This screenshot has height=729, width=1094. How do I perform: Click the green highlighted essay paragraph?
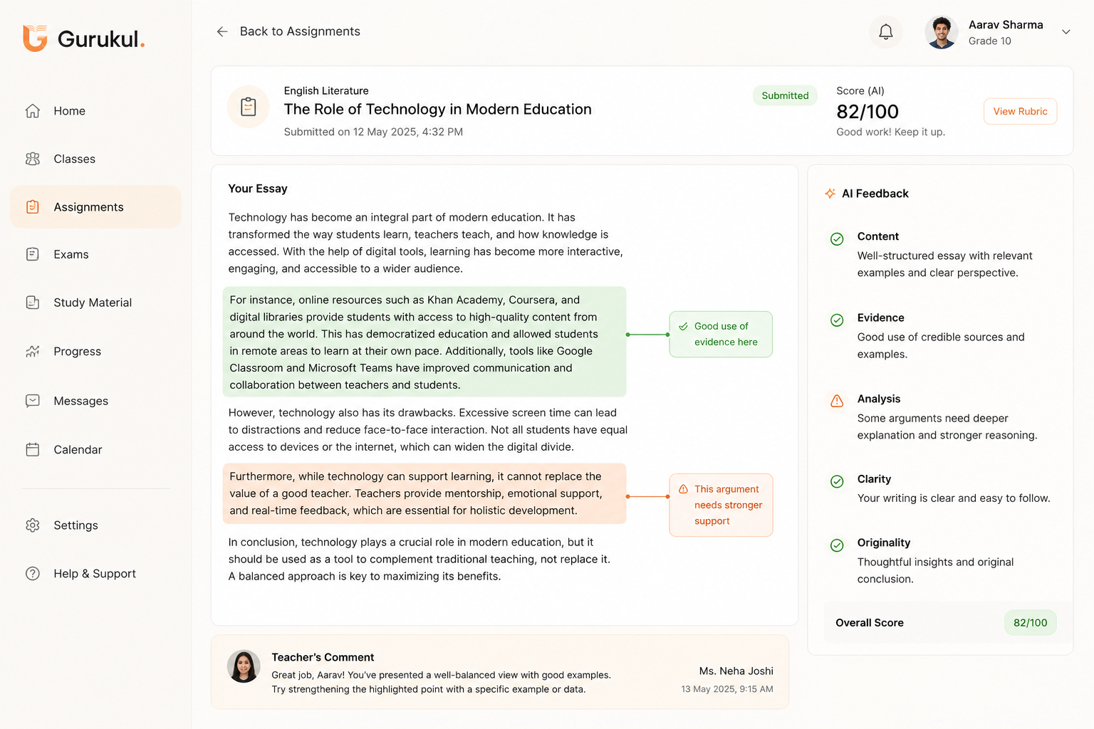point(424,342)
